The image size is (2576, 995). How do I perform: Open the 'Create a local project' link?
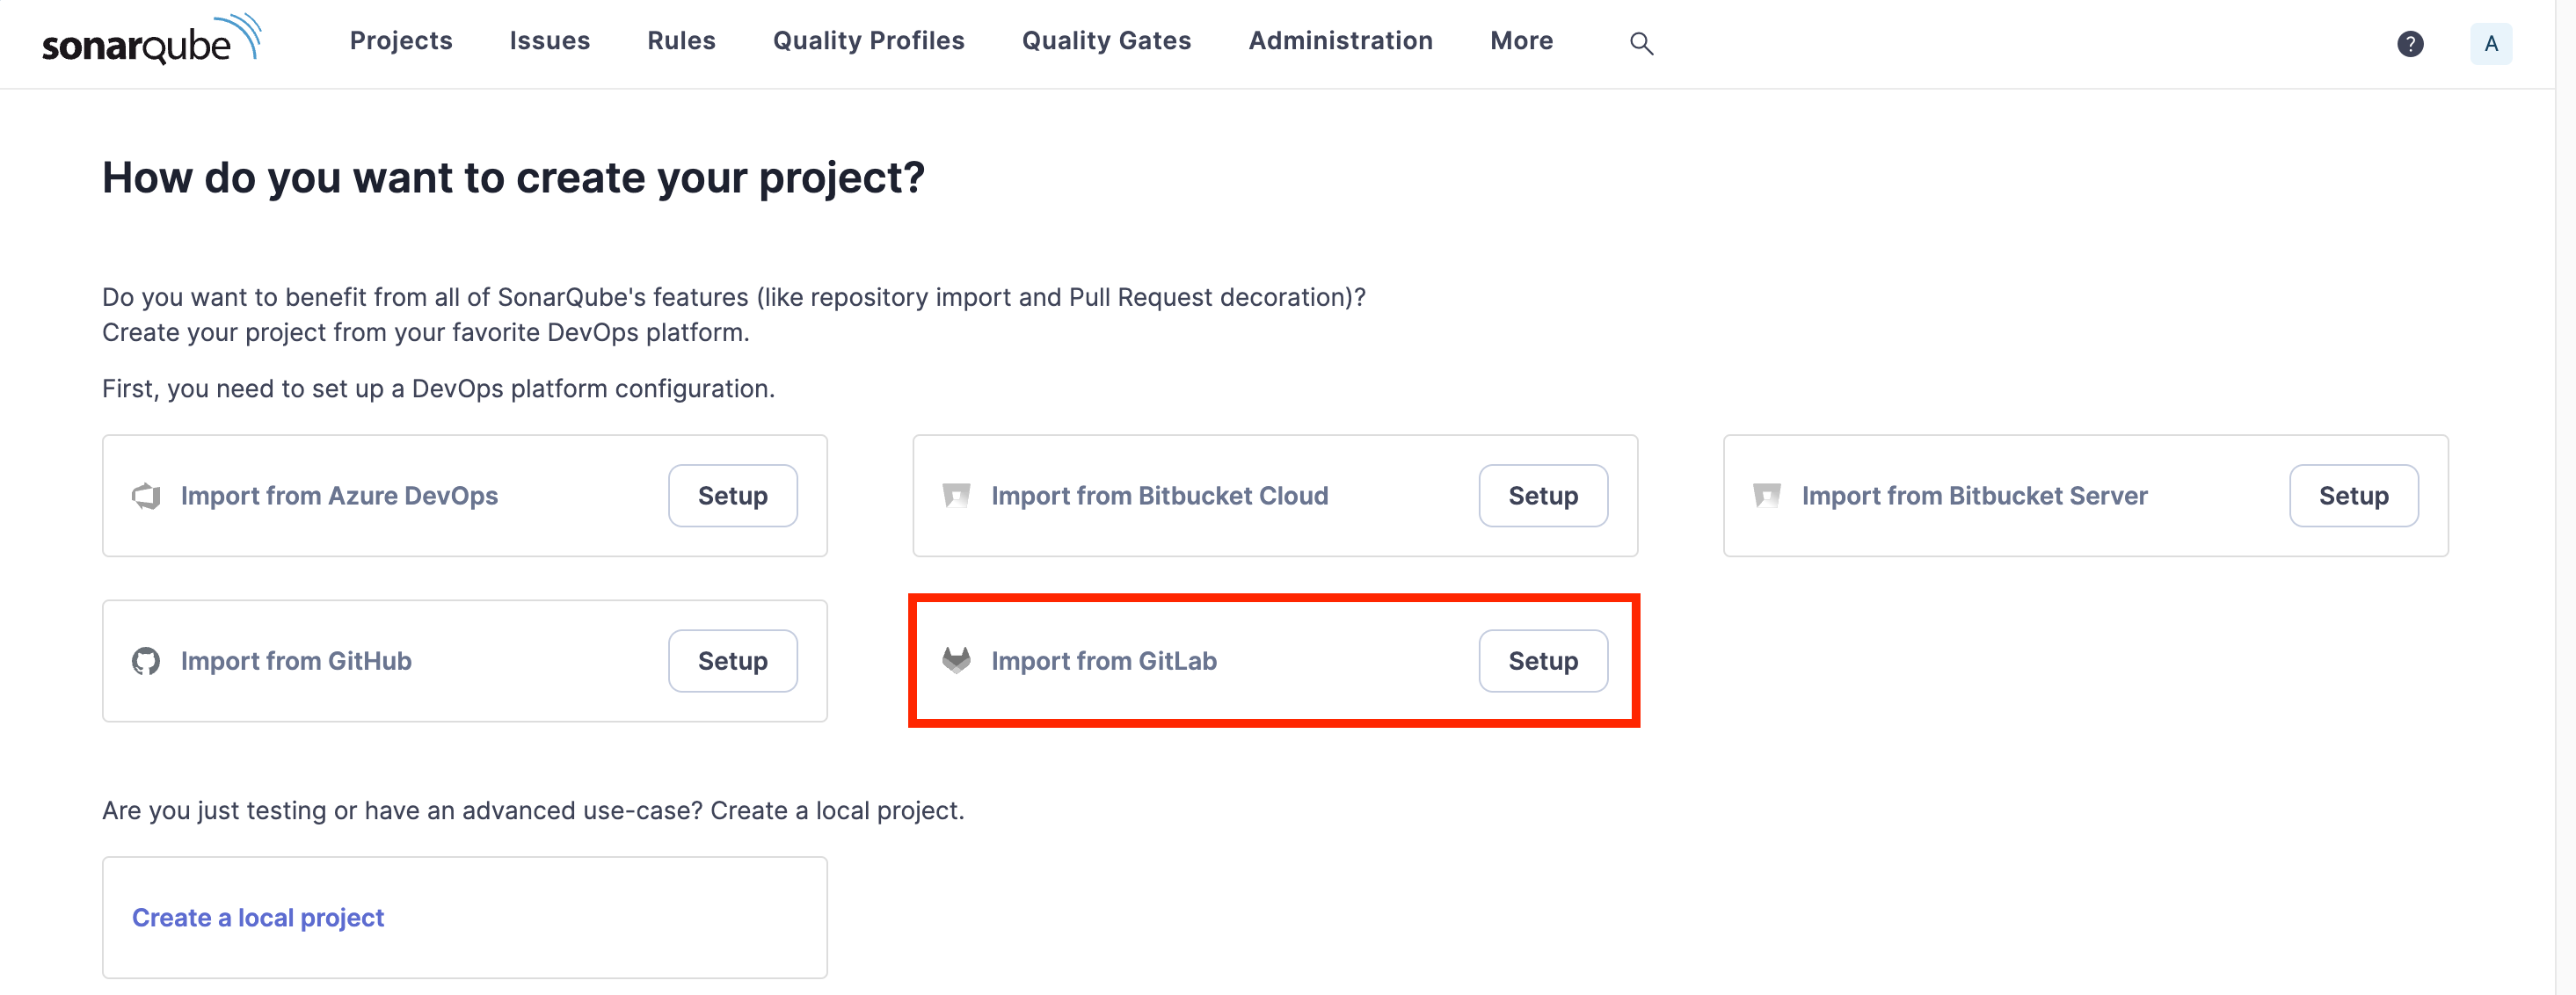(258, 918)
